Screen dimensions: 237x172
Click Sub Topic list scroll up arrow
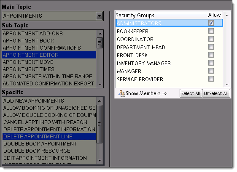point(100,34)
